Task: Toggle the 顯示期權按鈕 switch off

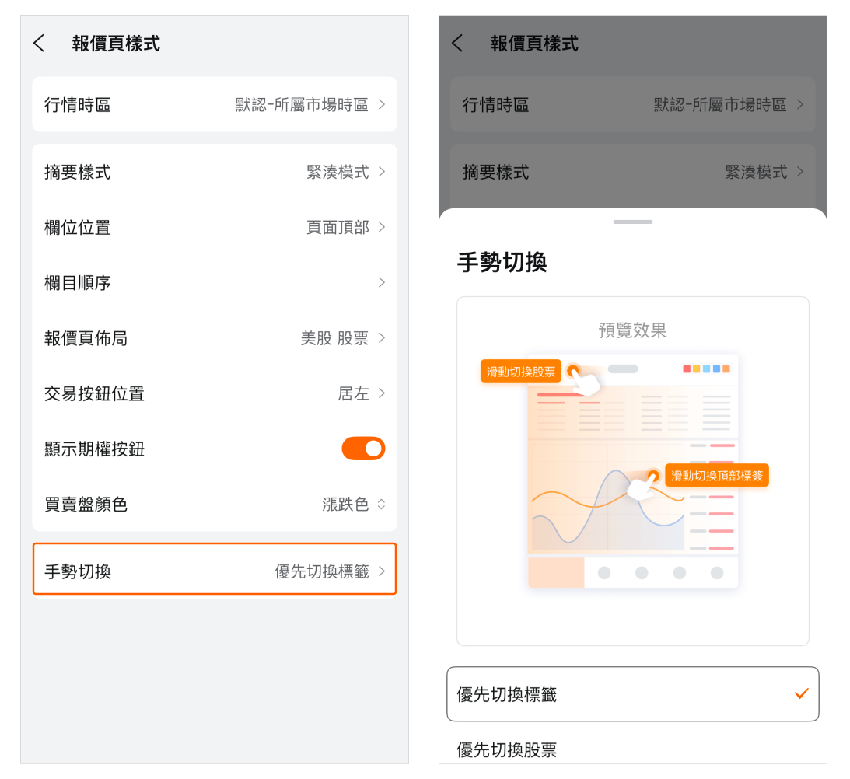Action: coord(363,449)
